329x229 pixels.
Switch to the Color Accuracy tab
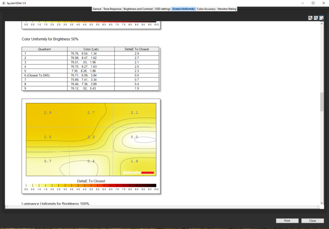(206, 9)
